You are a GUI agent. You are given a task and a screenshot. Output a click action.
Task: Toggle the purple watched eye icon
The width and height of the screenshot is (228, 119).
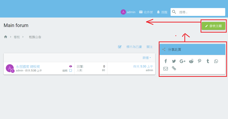click(x=71, y=66)
